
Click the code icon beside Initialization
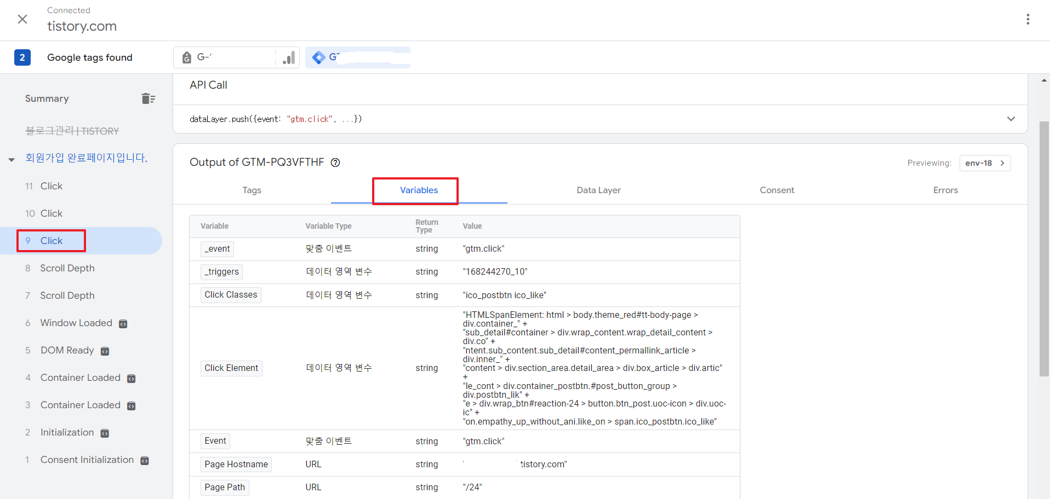click(105, 433)
